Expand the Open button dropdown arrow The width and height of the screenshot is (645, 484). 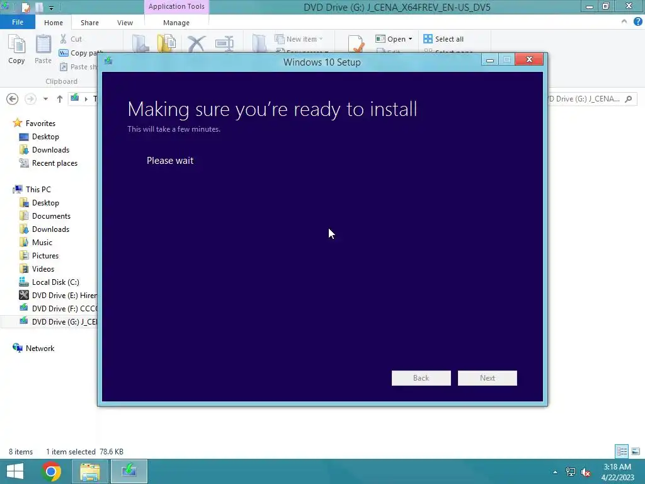(x=410, y=39)
